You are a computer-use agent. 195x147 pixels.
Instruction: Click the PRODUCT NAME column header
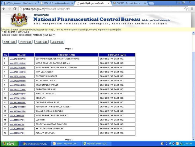point(67,55)
